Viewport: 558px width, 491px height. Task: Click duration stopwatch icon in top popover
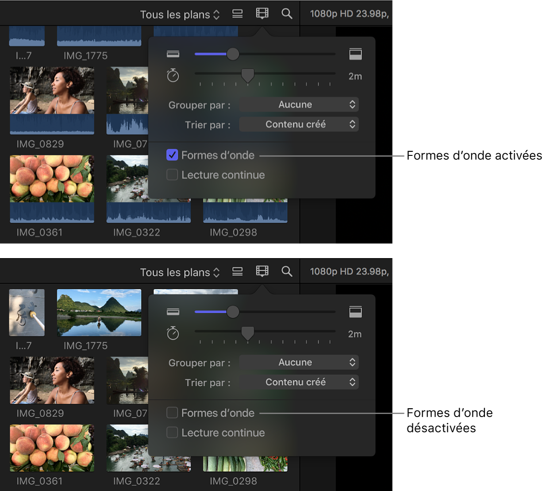click(x=173, y=75)
